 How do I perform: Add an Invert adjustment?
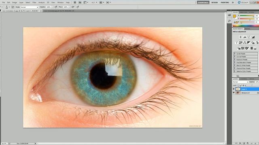(239, 48)
